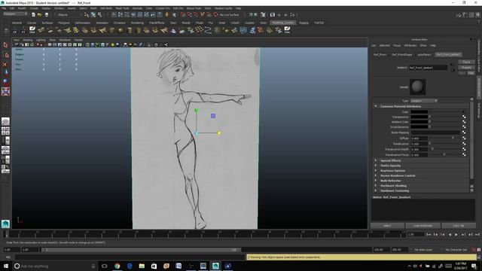Open the Mesh menu
482x271 pixels.
[x=93, y=8]
